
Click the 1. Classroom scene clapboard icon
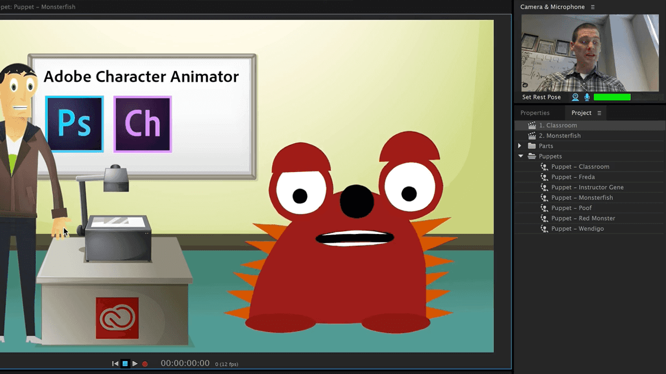coord(532,125)
